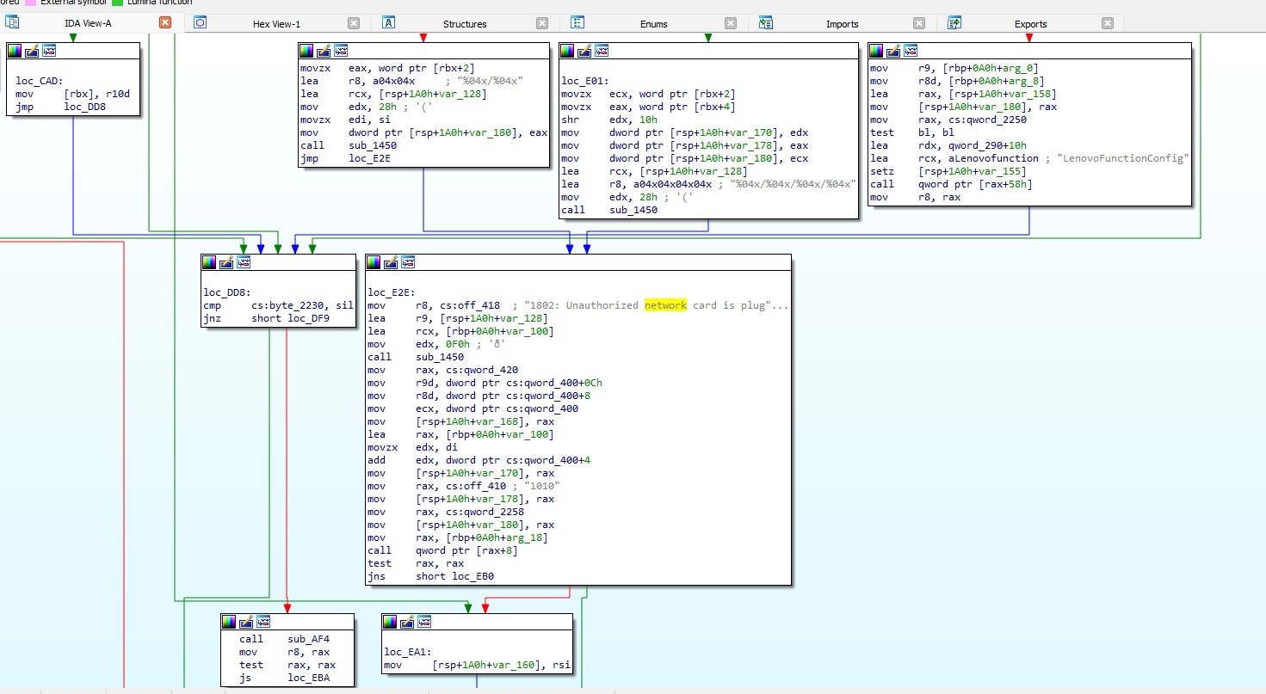
Task: Switch to the Structures tab
Action: pyautogui.click(x=465, y=24)
